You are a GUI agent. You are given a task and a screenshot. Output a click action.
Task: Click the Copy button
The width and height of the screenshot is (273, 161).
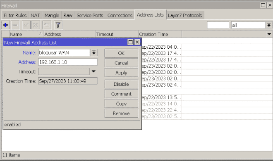coord(121,104)
